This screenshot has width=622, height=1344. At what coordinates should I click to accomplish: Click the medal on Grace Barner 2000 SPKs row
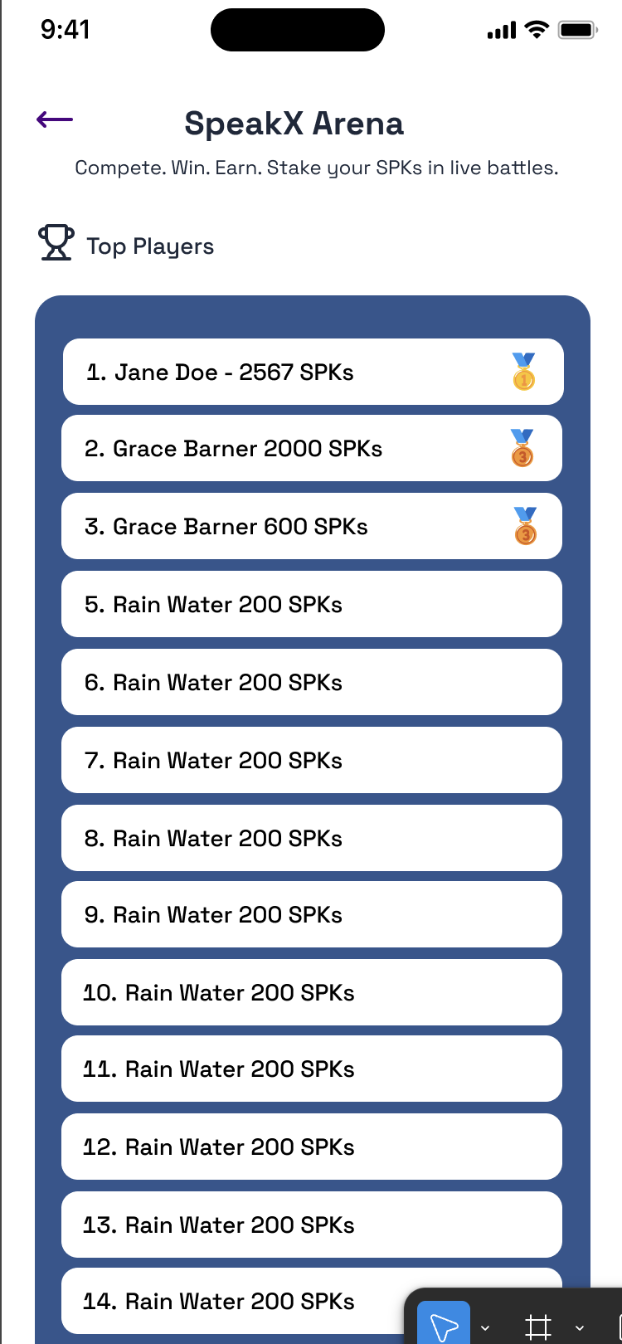click(522, 448)
